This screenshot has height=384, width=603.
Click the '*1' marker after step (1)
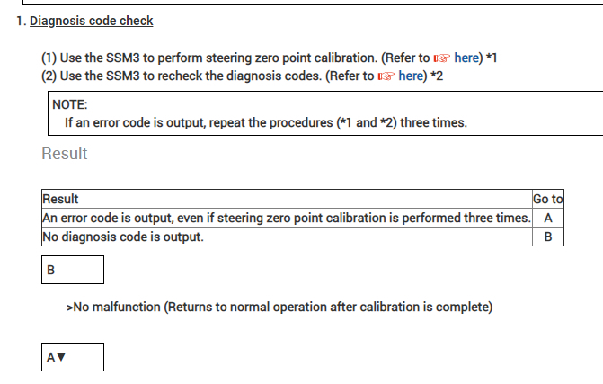click(492, 58)
